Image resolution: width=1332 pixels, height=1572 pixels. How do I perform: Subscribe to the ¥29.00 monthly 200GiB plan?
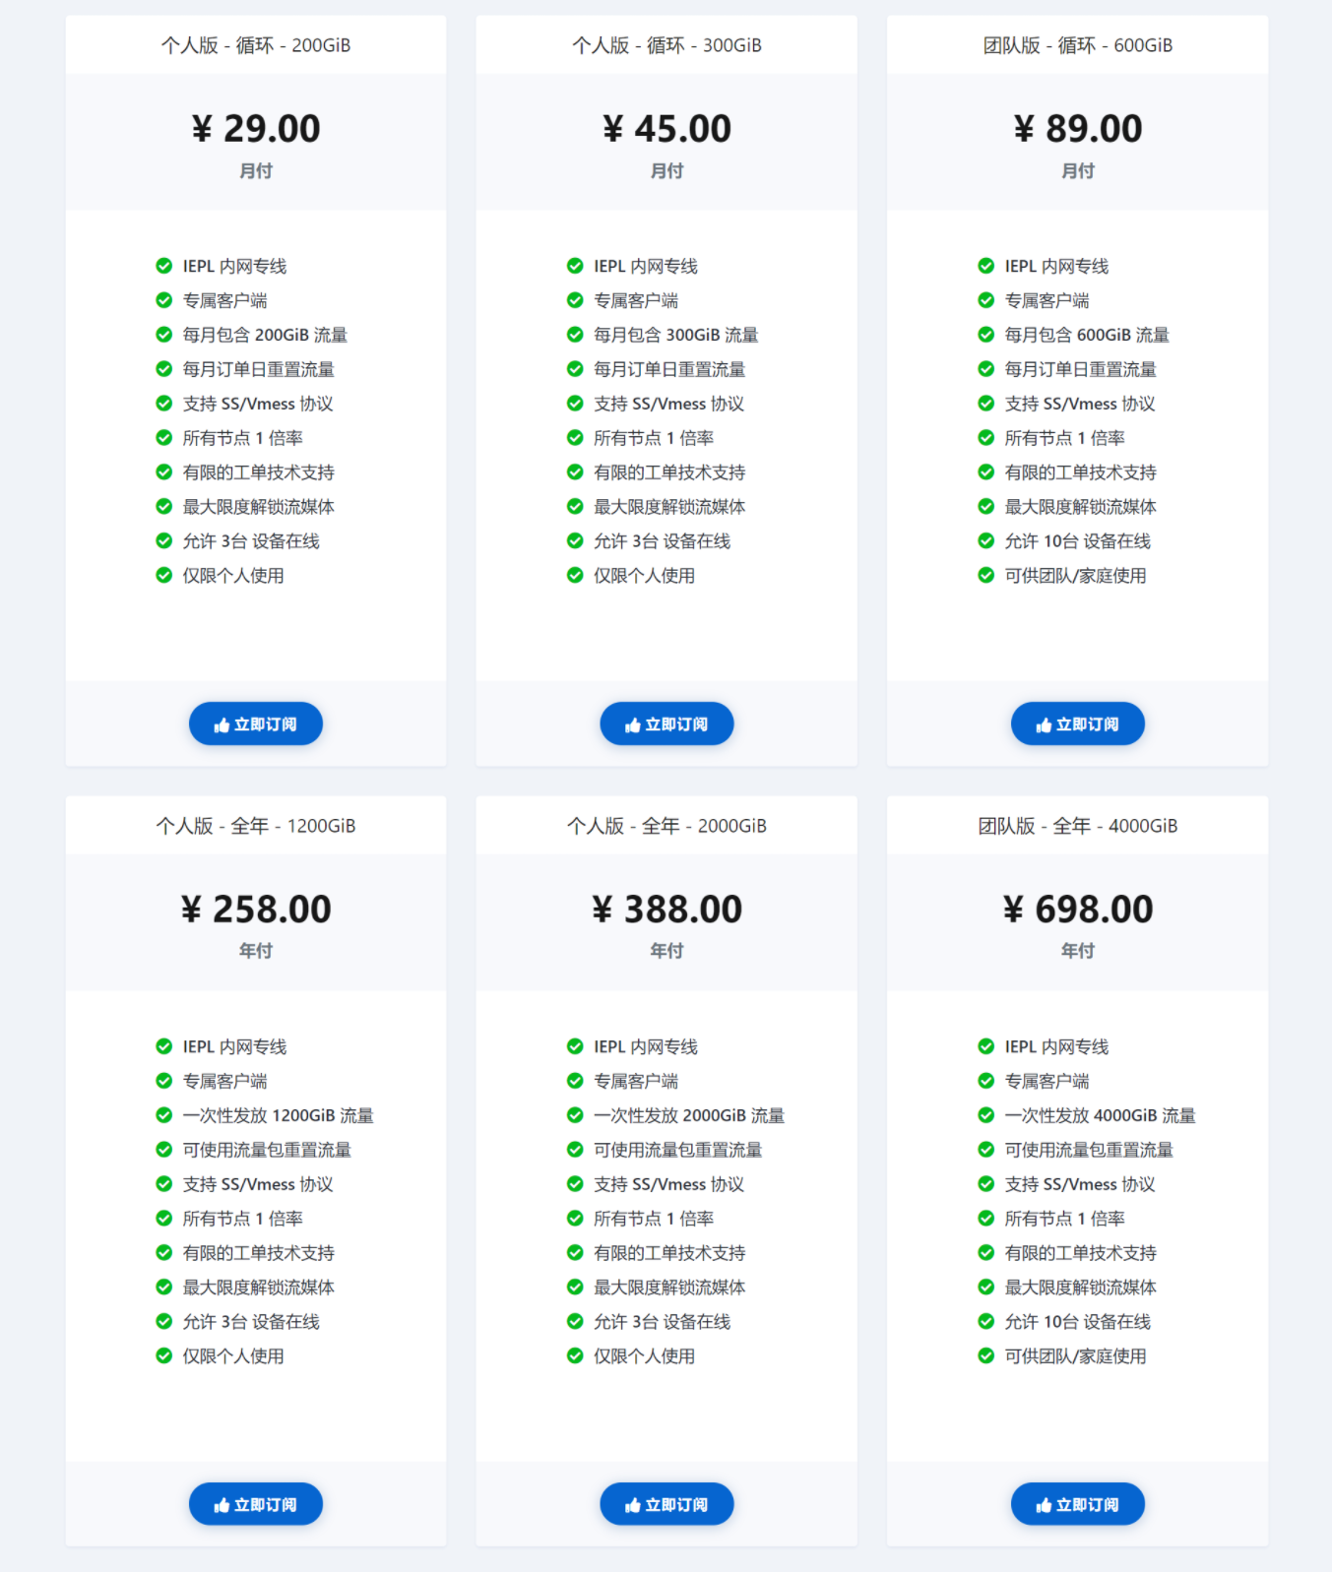(x=256, y=724)
